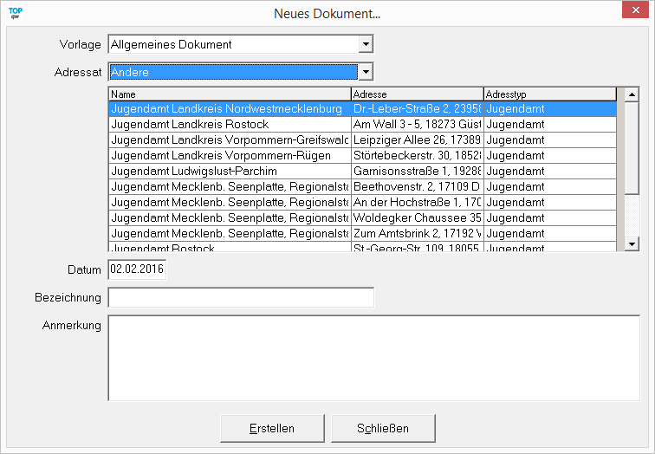Click the TOP app icon in title bar
The image size is (655, 454).
(15, 13)
